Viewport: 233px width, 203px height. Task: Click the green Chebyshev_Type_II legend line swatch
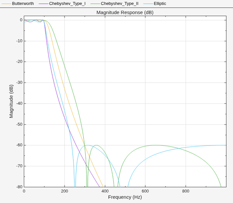coord(95,4)
